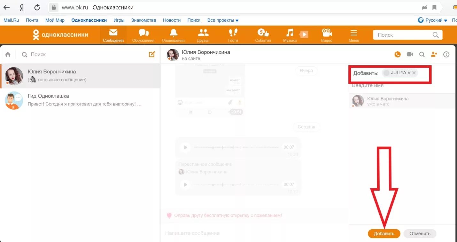
Task: Play the 10:20 voice message
Action: coord(185,147)
